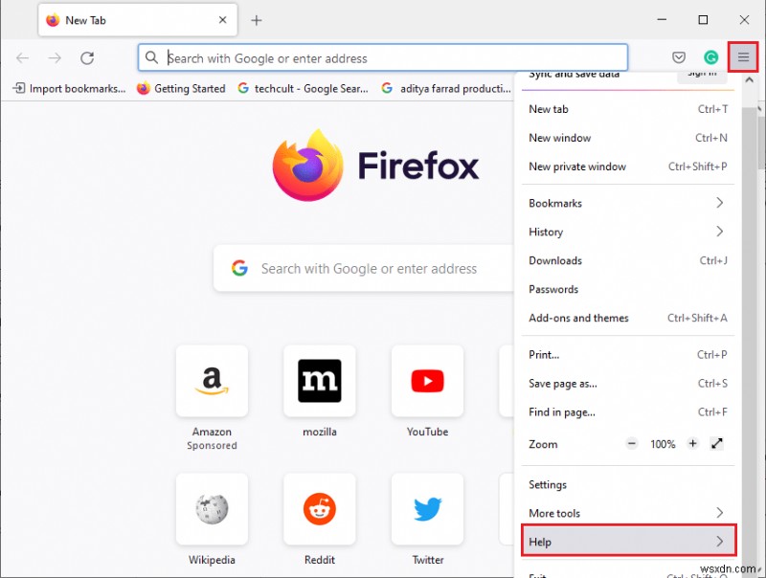Choose Find in page menu entry
Image resolution: width=766 pixels, height=578 pixels.
628,412
